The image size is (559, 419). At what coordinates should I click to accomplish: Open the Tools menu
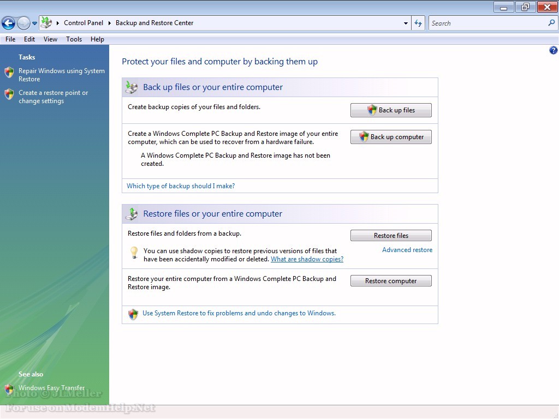coord(74,39)
